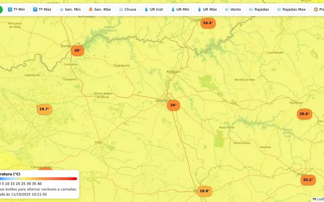Open the 24.4° station marker near Catalão
Viewport: 324px width, 202px height.
pos(208,23)
